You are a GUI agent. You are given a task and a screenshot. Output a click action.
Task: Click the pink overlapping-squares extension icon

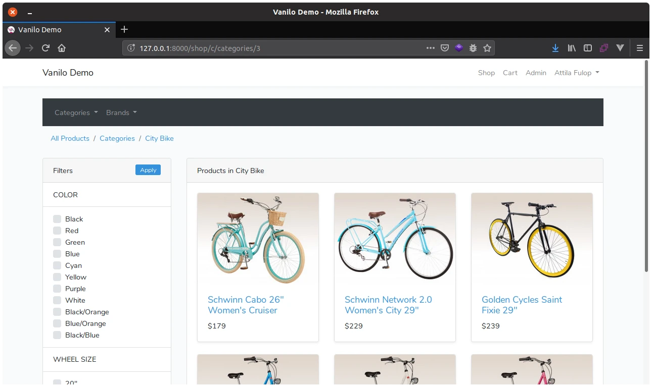pos(604,48)
